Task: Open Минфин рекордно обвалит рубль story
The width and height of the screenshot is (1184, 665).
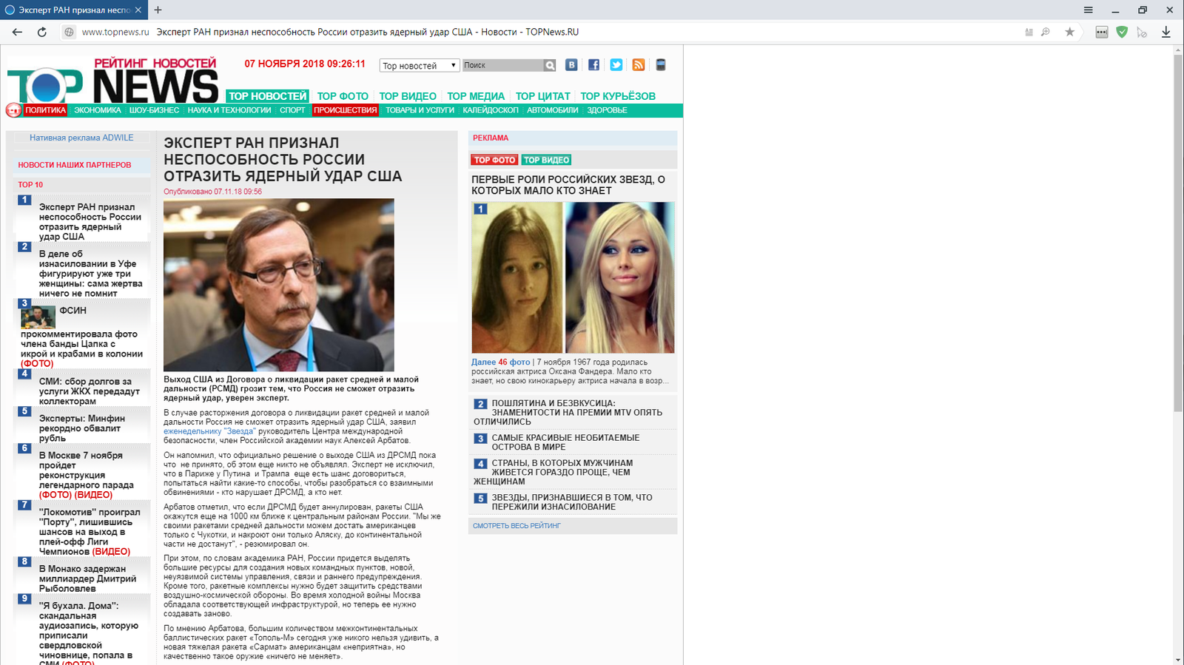Action: [81, 428]
